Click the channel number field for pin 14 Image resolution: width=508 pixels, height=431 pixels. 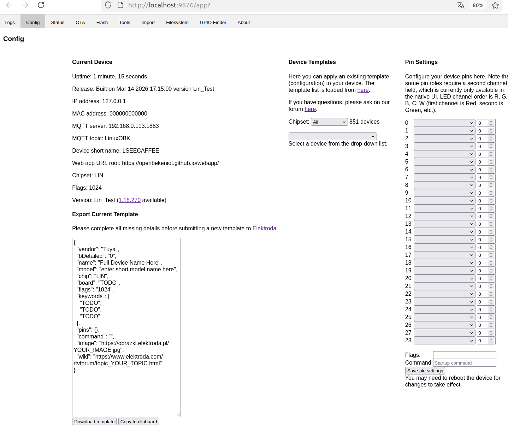click(x=486, y=231)
